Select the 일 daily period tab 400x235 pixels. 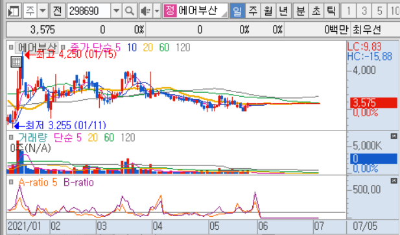tap(237, 11)
